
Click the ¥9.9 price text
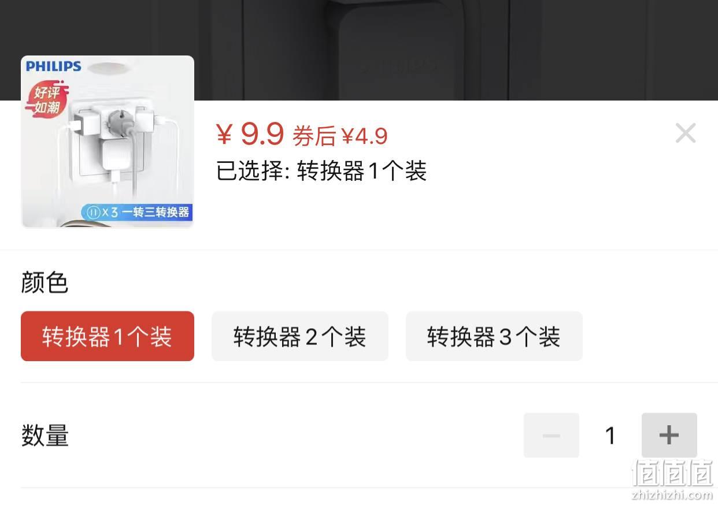coord(250,134)
